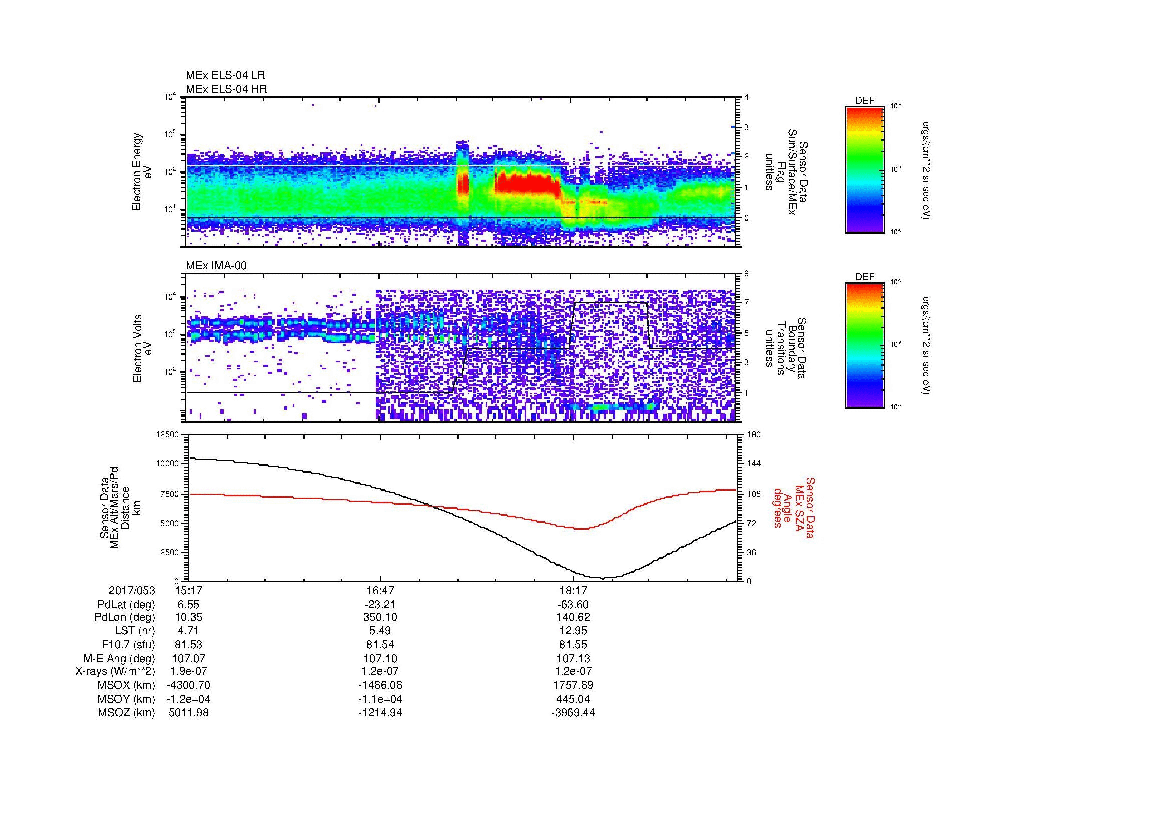Screen dimensions: 1169x826
Task: Click the 'MEx ELS-04 HR' plot title
Action: pyautogui.click(x=226, y=89)
